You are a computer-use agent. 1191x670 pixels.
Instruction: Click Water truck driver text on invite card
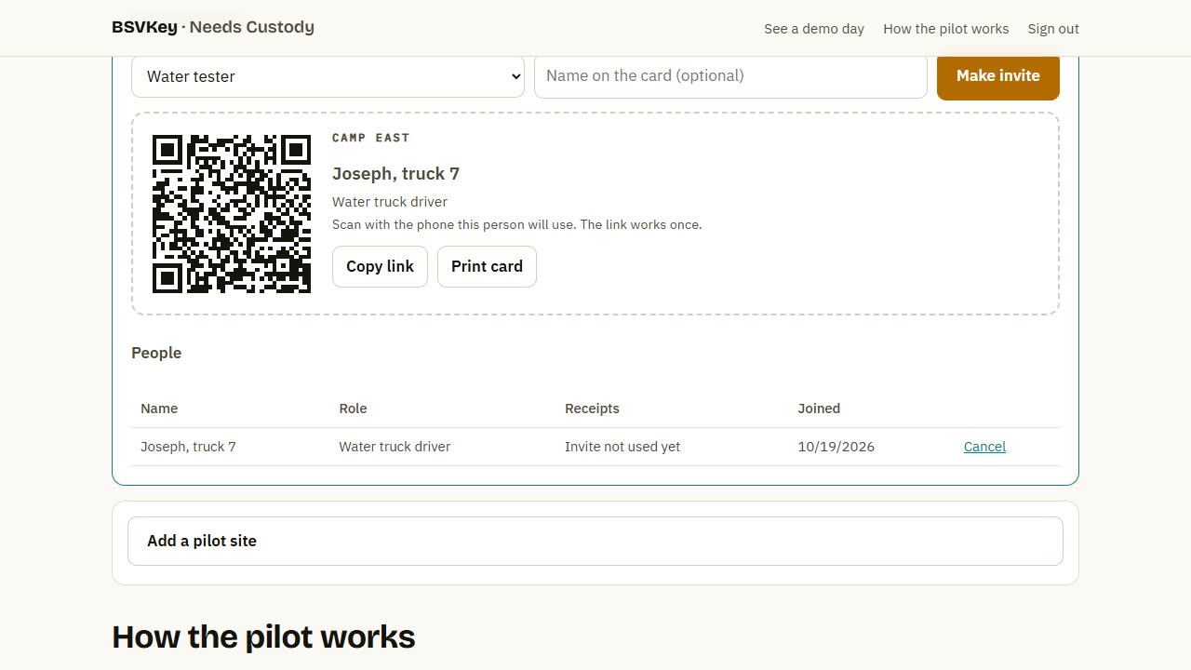pos(390,202)
